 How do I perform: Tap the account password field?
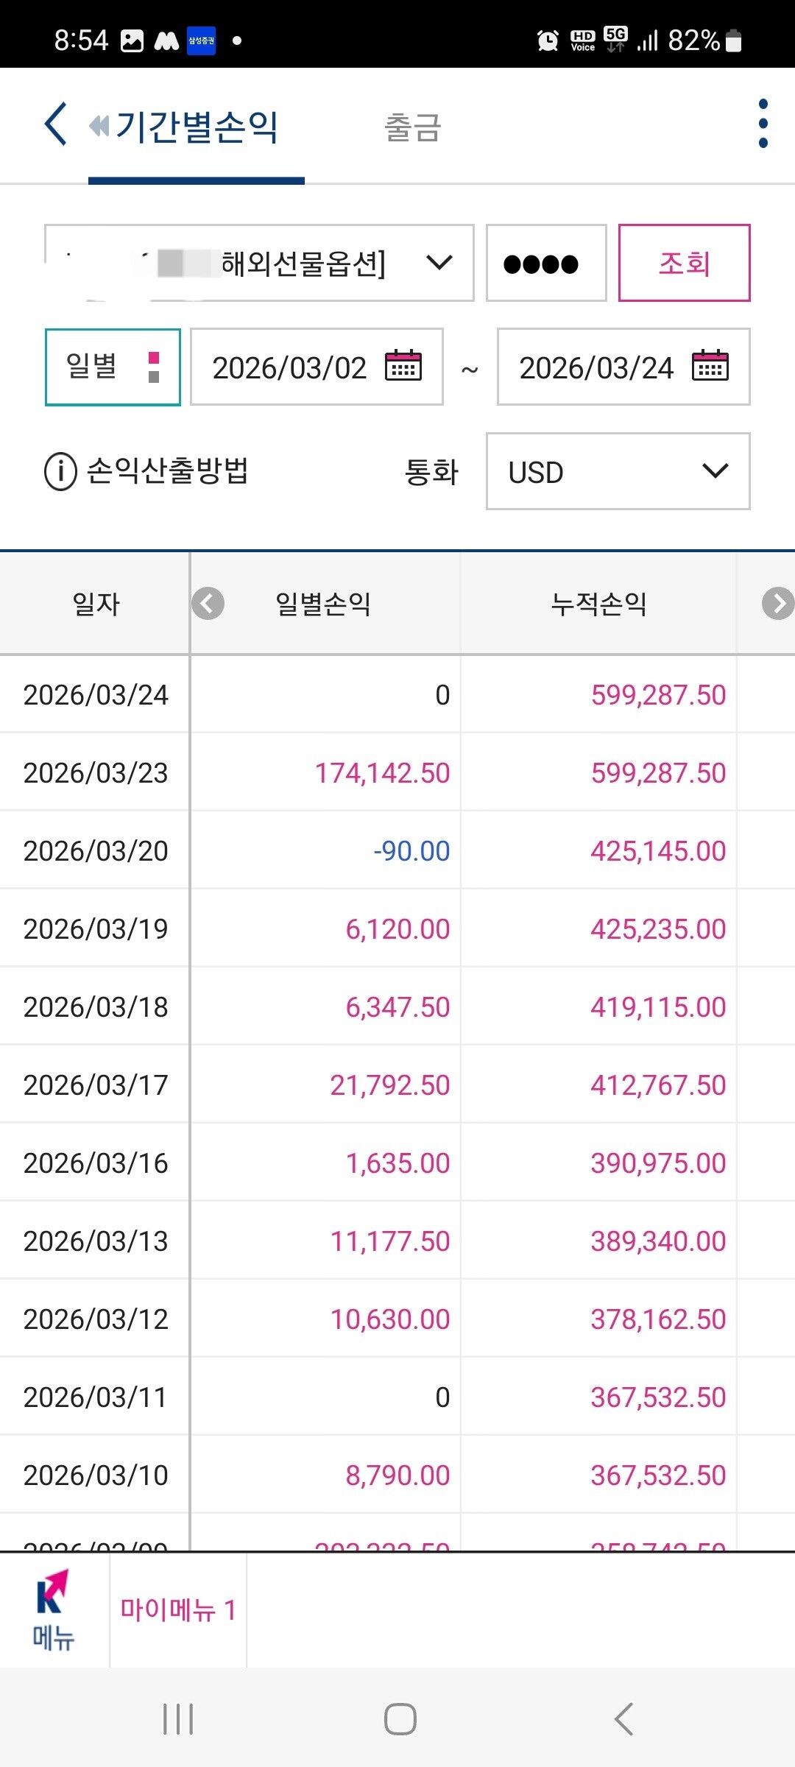click(x=545, y=263)
